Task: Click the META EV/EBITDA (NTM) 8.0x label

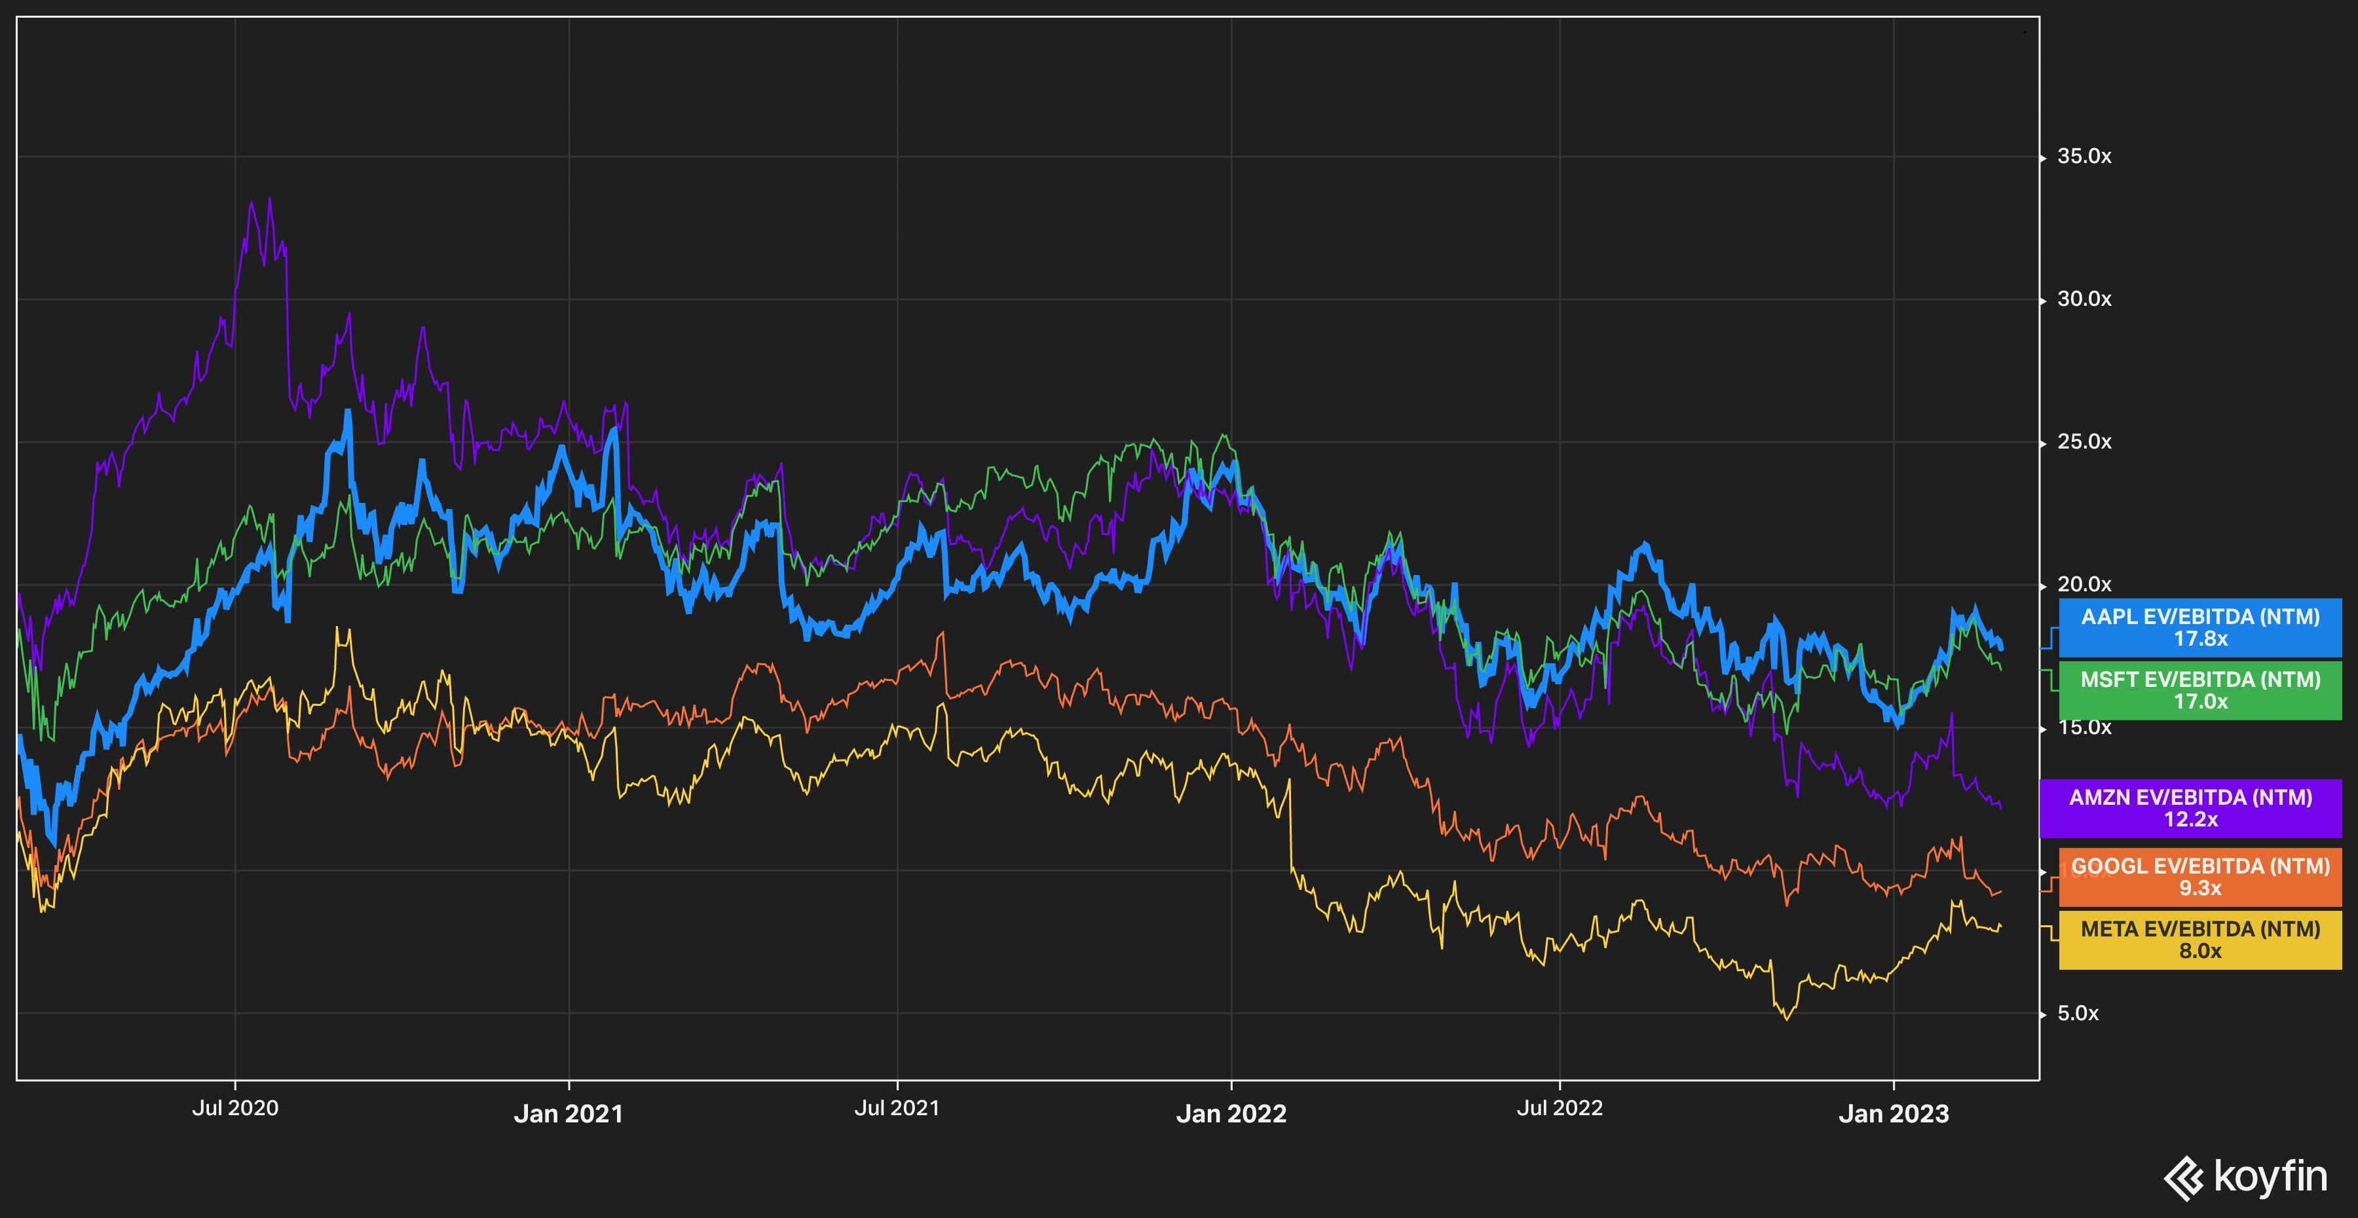Action: pyautogui.click(x=2199, y=940)
